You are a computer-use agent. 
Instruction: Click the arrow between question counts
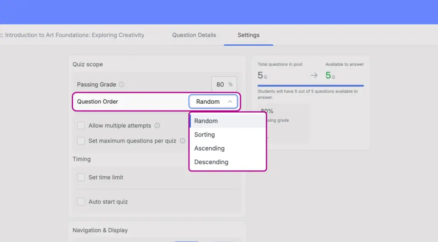pos(314,75)
